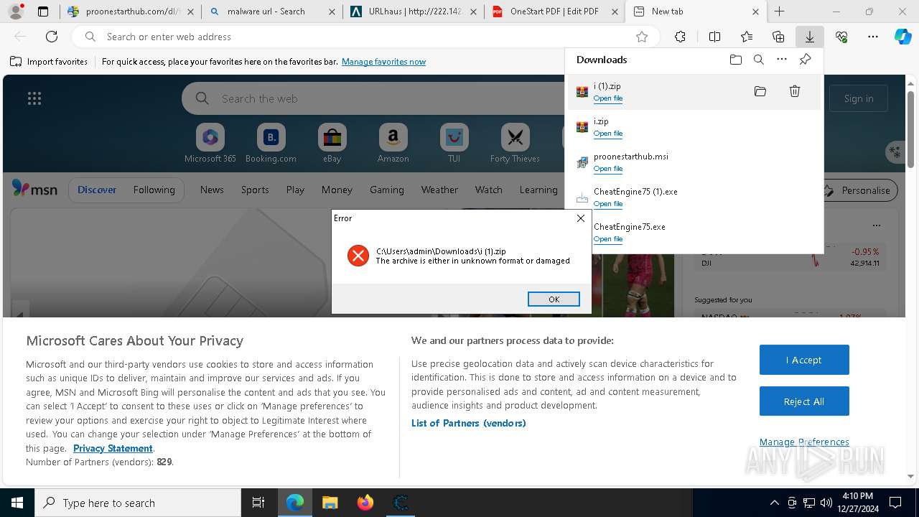The image size is (919, 517).
Task: Open the browser profile icon
Action: click(16, 11)
